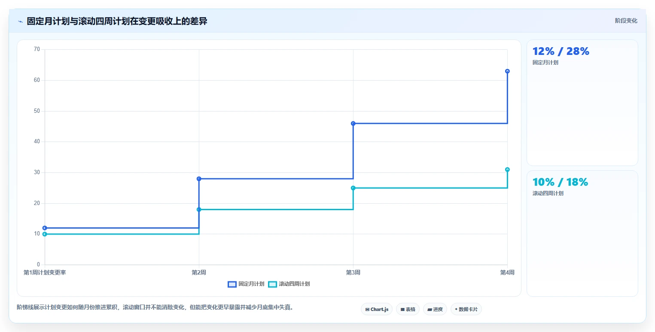
Task: Select the blue data point at 第1周 (12)
Action: (x=45, y=228)
